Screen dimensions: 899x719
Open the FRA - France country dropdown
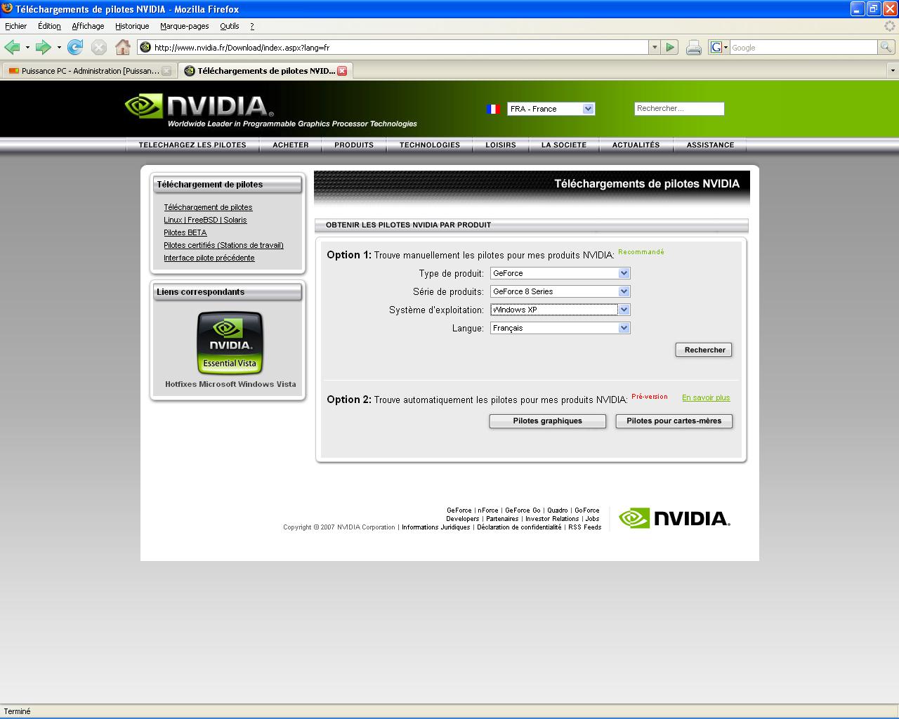coord(551,109)
